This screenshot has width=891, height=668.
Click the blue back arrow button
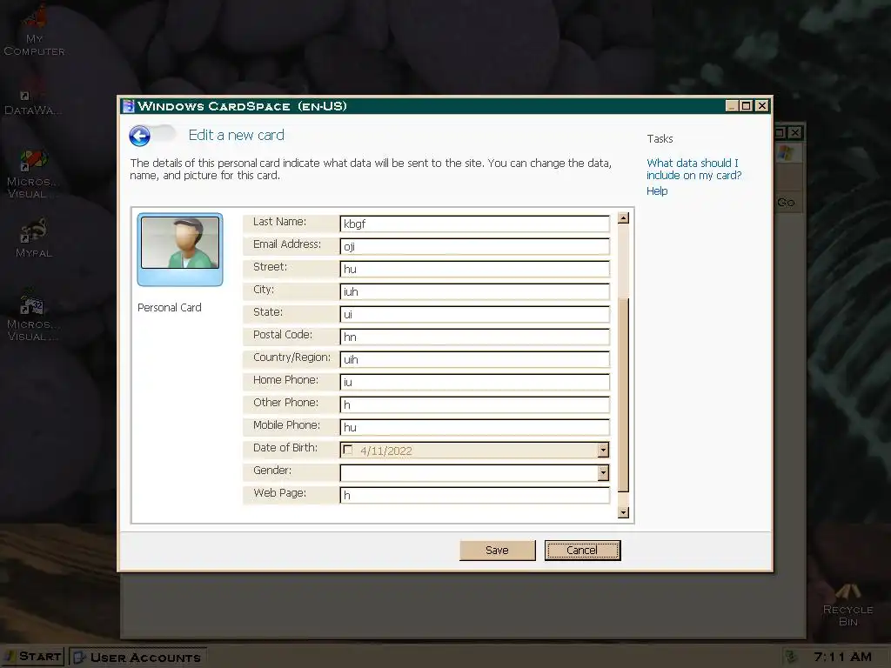point(139,137)
